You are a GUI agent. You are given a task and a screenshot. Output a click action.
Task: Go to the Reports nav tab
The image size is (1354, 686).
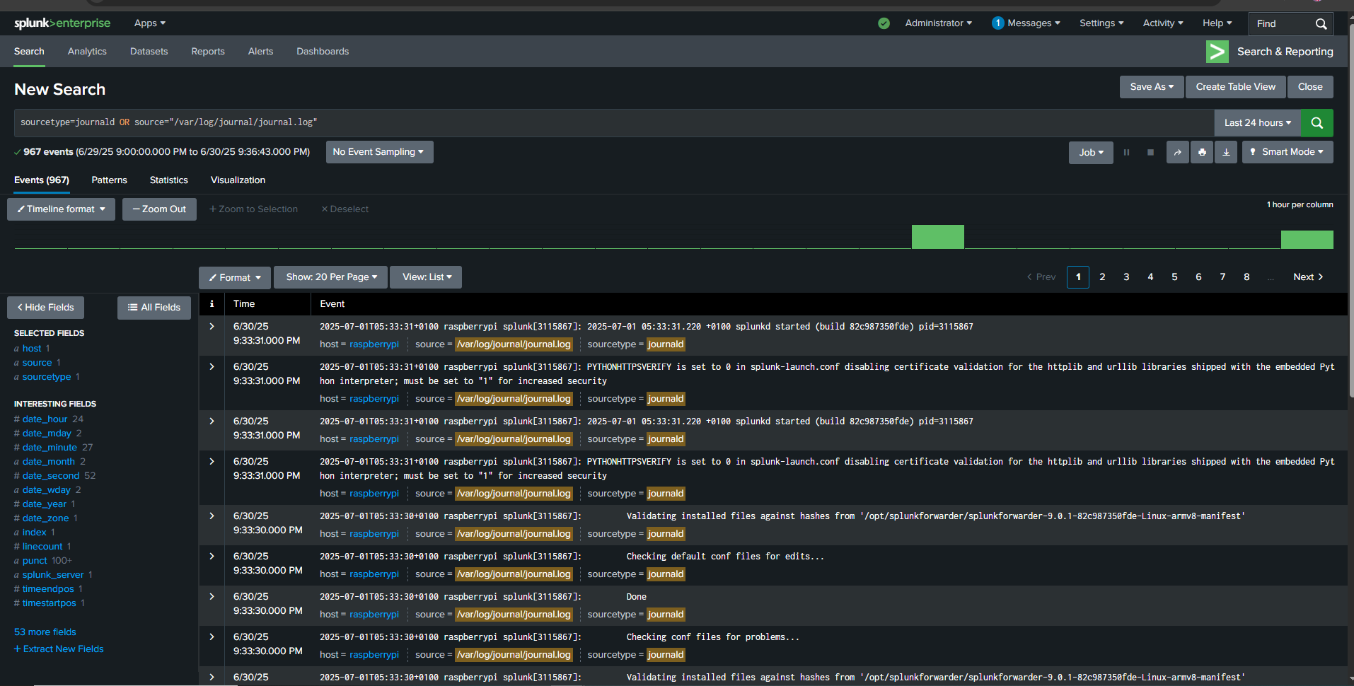208,52
